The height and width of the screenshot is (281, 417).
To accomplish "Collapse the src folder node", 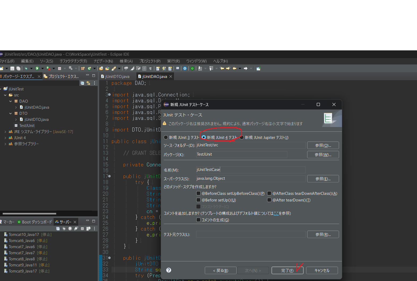I will [5, 95].
